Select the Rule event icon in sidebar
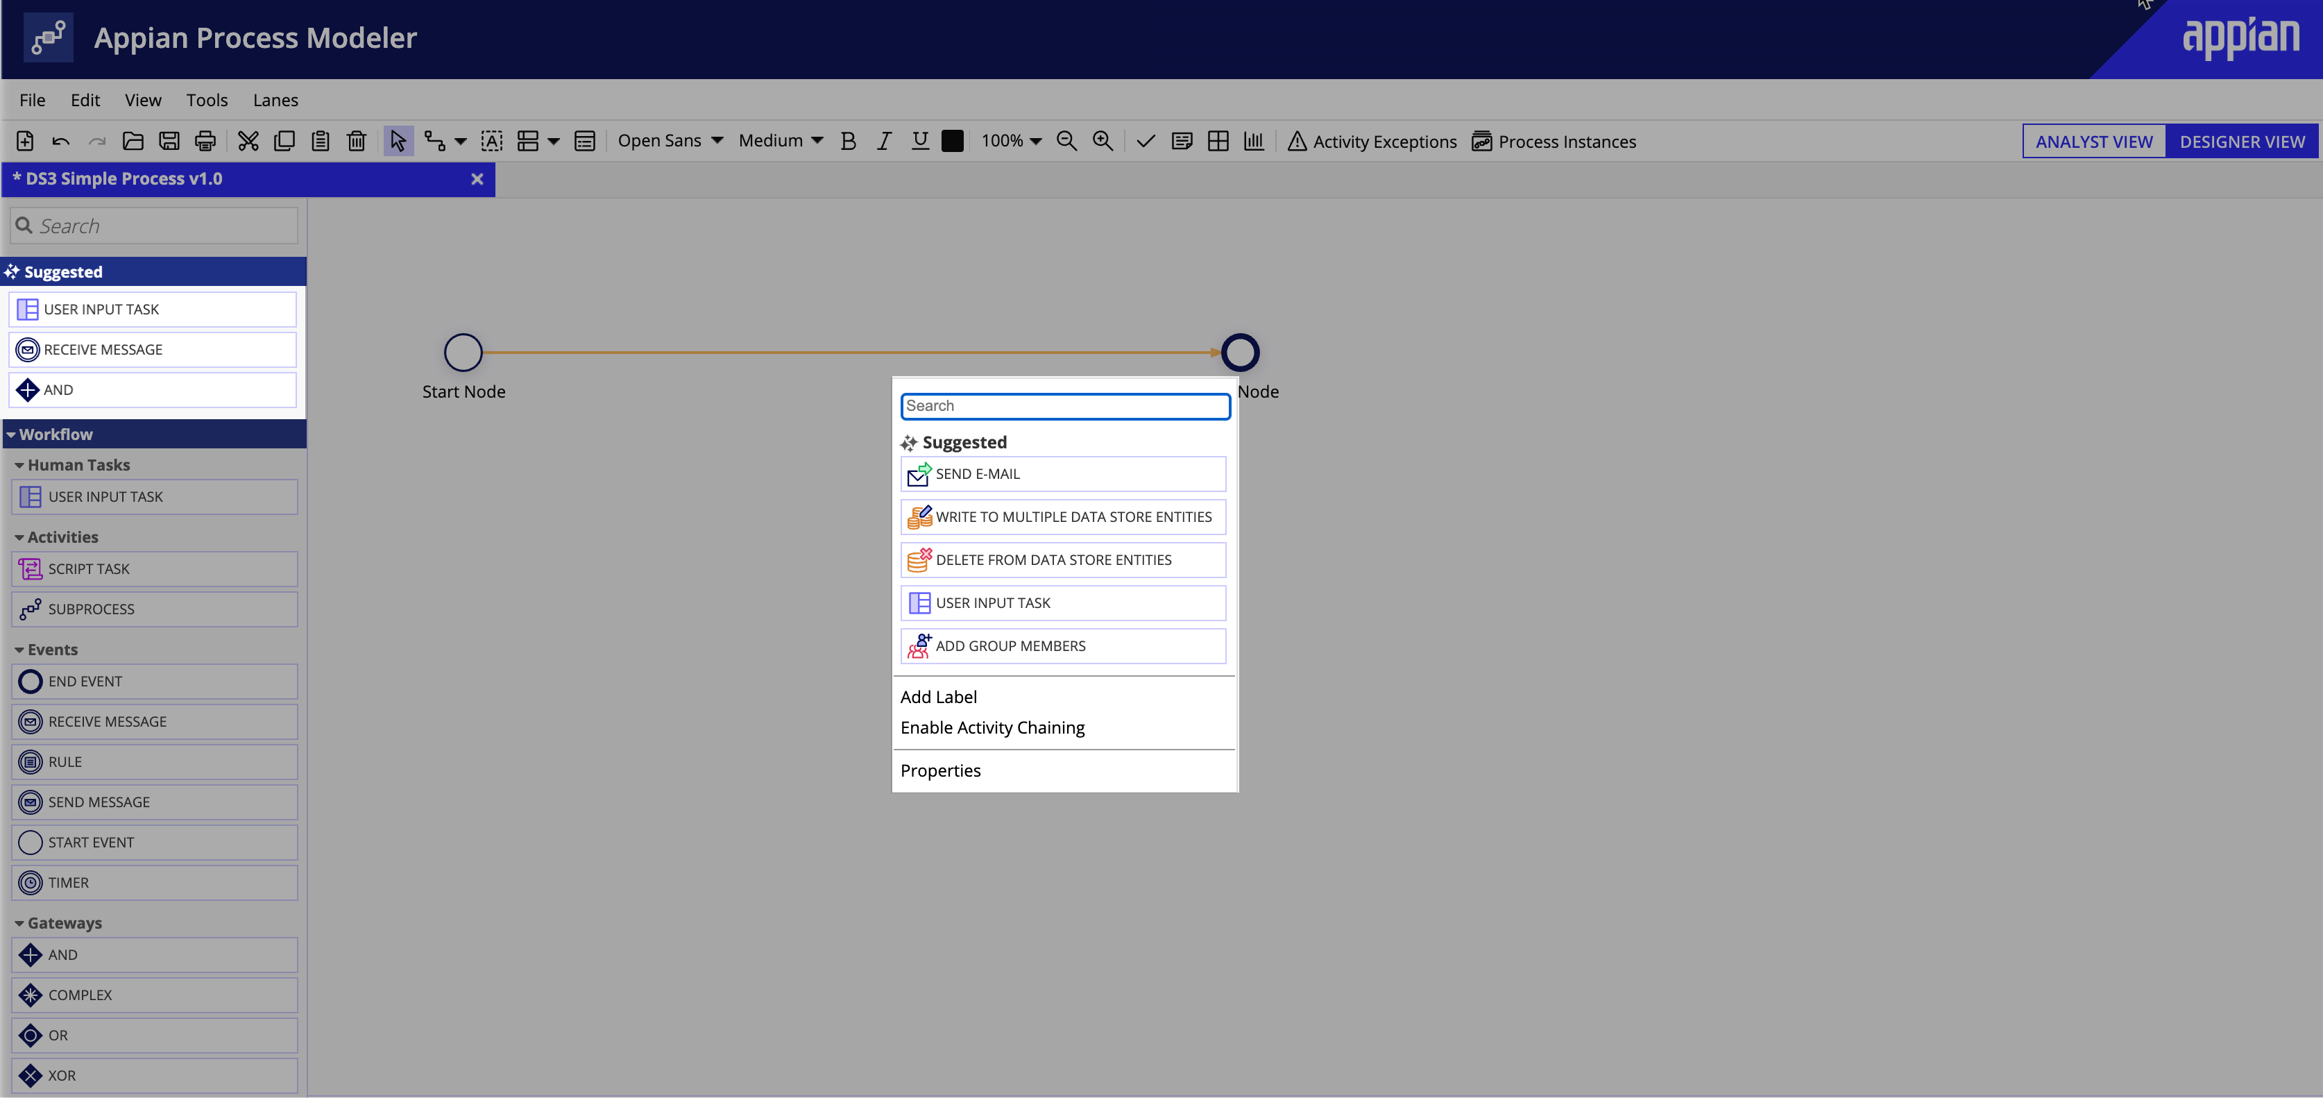The width and height of the screenshot is (2323, 1098). coord(28,760)
